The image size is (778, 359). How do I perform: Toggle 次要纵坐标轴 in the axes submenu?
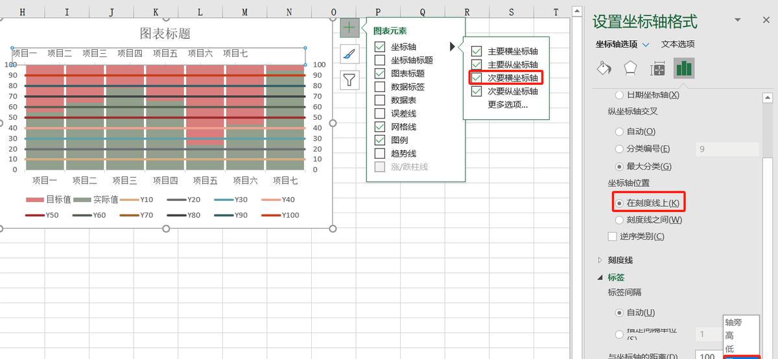click(x=477, y=91)
